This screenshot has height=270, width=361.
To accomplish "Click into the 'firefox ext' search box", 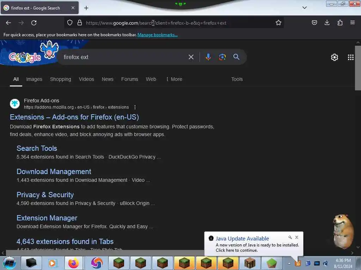I will pos(124,57).
